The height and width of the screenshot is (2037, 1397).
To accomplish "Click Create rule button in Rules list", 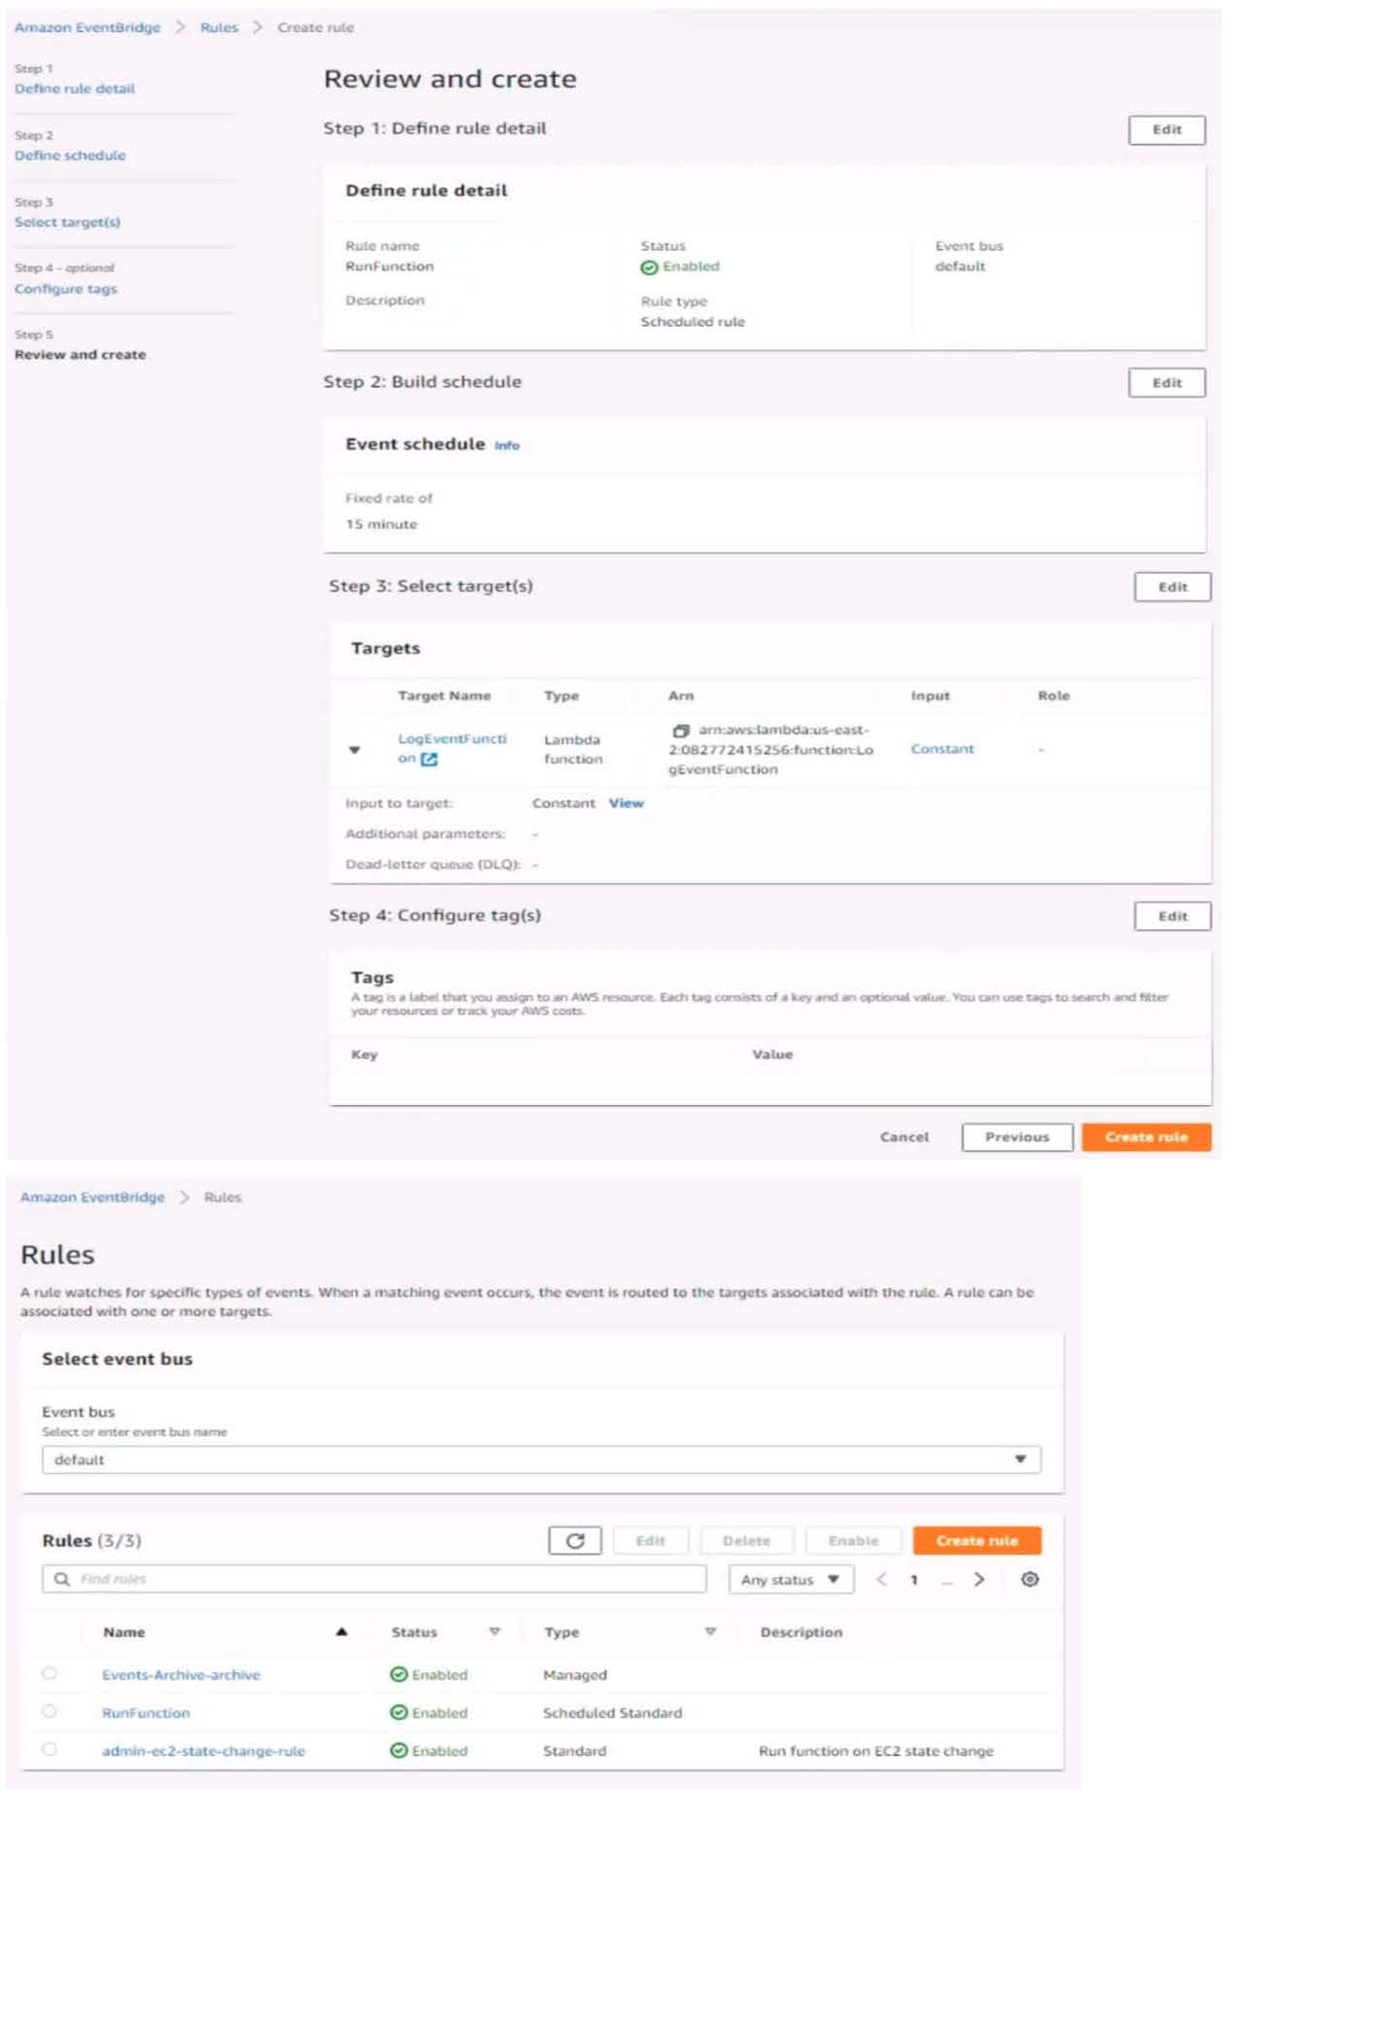I will (x=977, y=1541).
